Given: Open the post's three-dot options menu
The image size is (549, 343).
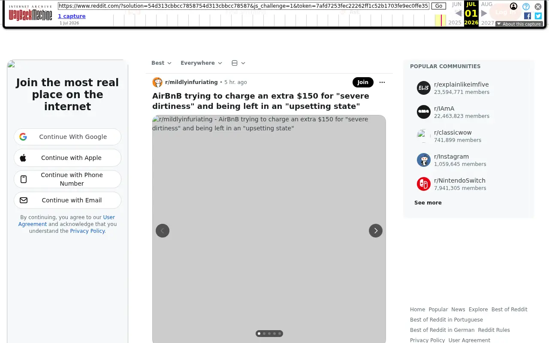Looking at the screenshot, I should click(x=382, y=82).
